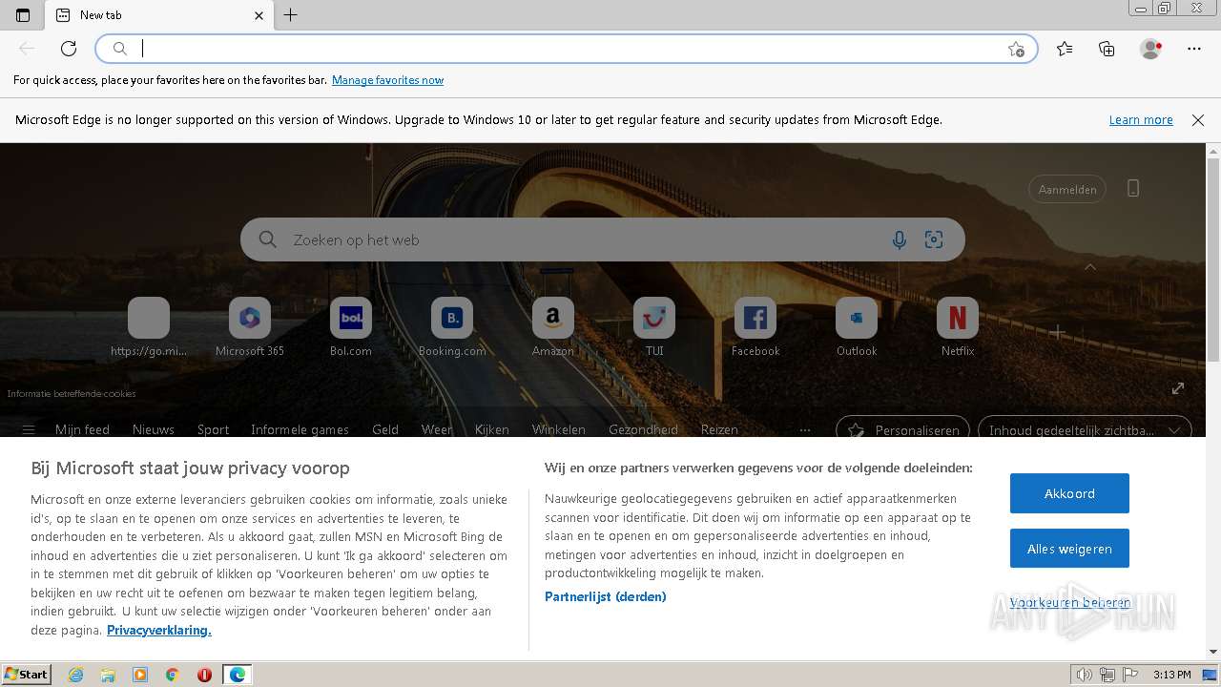Refresh the page with reload icon
Viewport: 1221px width, 687px height.
(69, 49)
